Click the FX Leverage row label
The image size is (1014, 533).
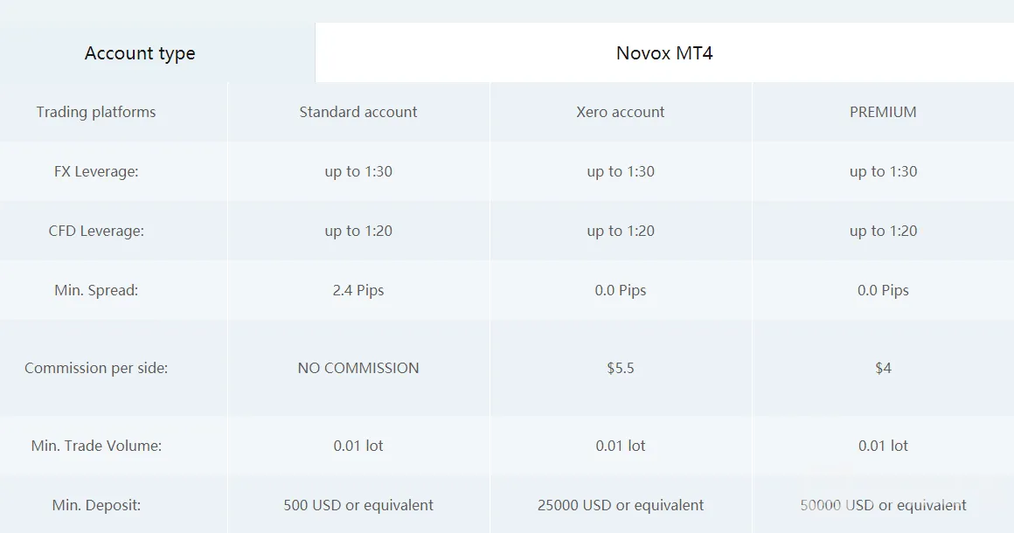click(x=96, y=171)
